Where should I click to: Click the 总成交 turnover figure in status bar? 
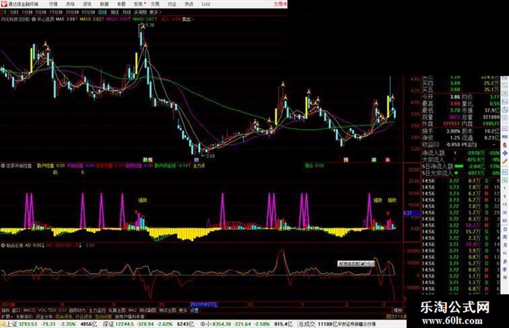[326, 324]
